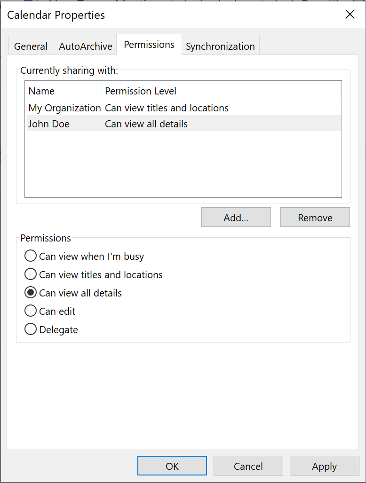Enable the Can edit permission

[x=31, y=311]
